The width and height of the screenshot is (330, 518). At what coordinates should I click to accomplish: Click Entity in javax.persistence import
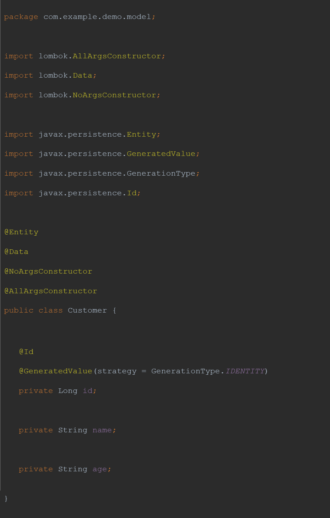coord(142,135)
